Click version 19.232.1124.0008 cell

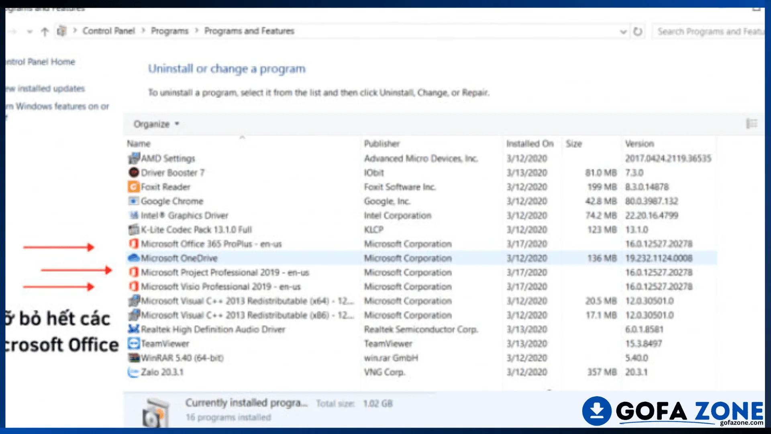pyautogui.click(x=659, y=258)
